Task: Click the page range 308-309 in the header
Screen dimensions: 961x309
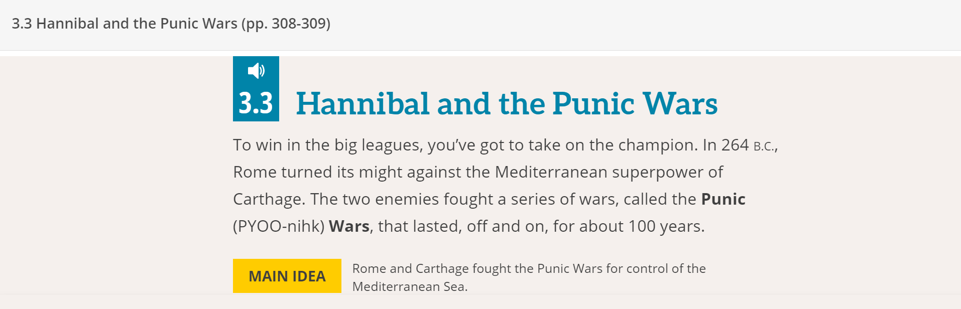Action: pyautogui.click(x=300, y=24)
